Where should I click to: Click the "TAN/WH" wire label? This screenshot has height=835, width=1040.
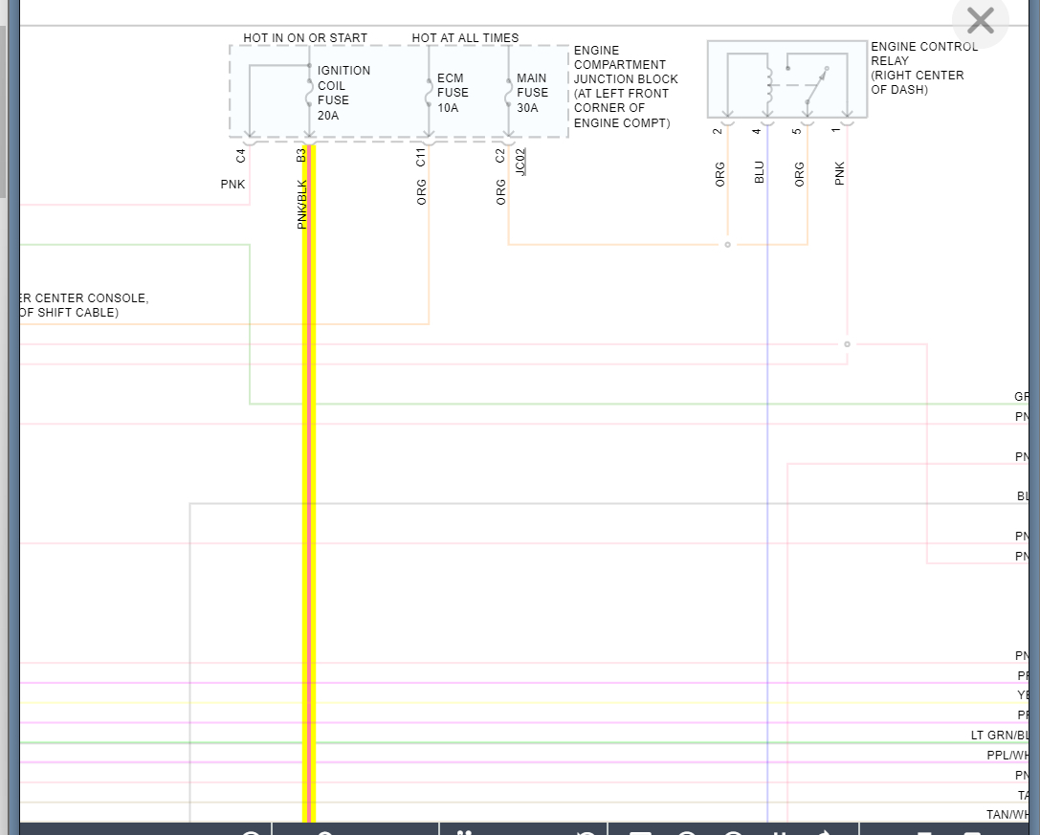click(x=1008, y=815)
